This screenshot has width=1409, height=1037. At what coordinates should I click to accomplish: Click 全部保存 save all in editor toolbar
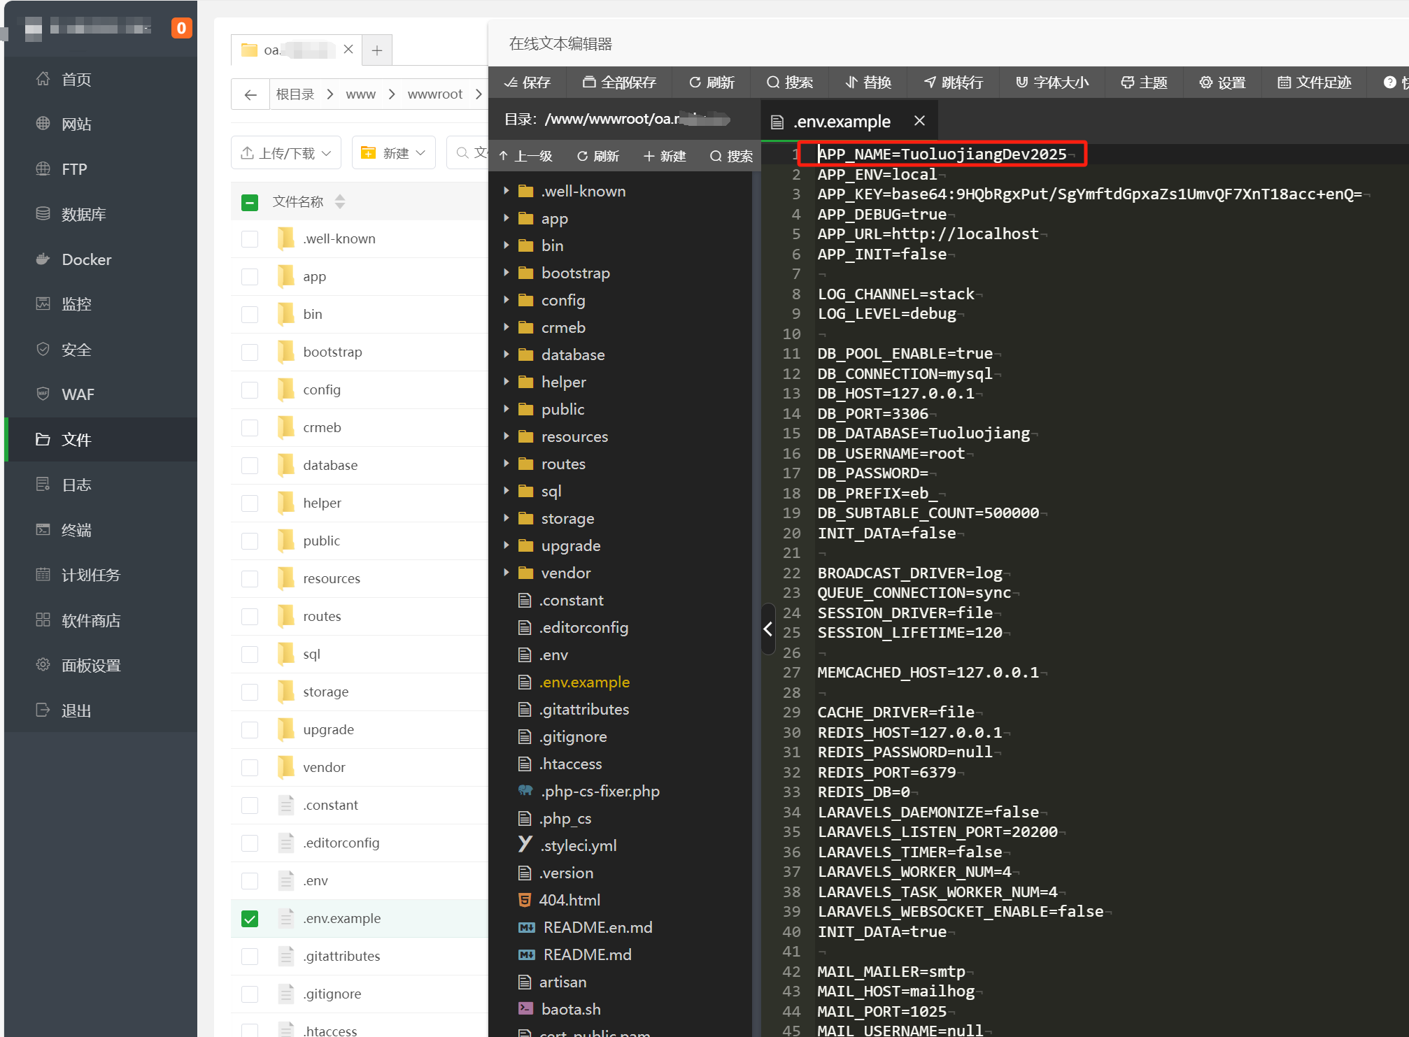pos(620,83)
